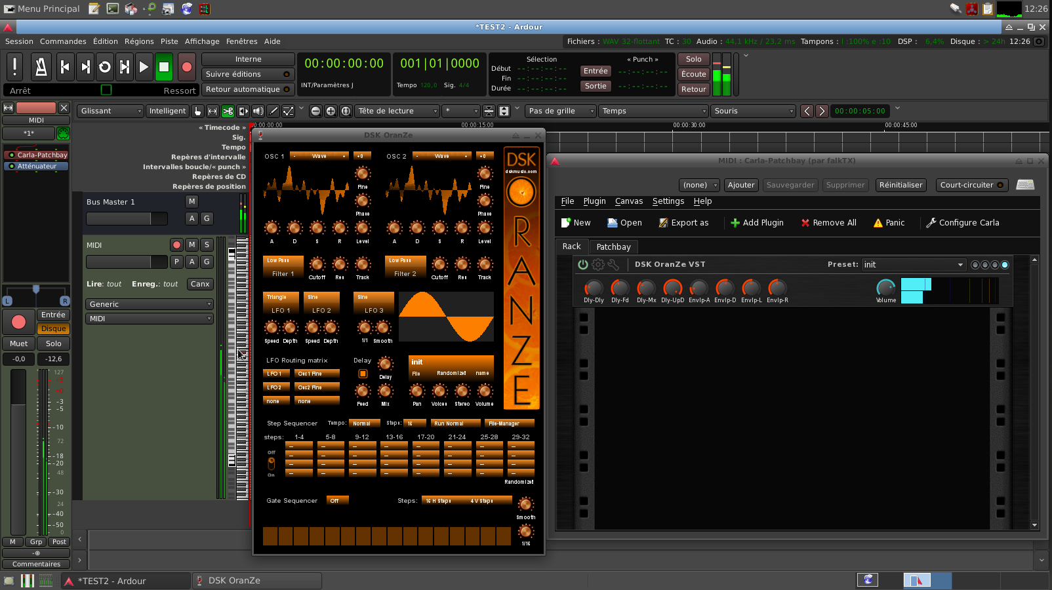
Task: Click the Play transport button
Action: point(144,67)
